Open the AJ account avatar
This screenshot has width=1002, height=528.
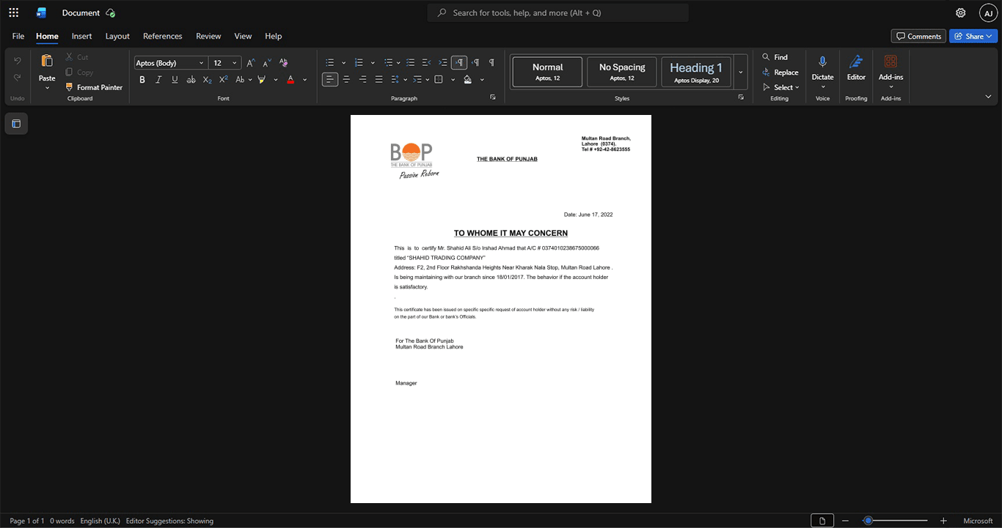point(988,12)
